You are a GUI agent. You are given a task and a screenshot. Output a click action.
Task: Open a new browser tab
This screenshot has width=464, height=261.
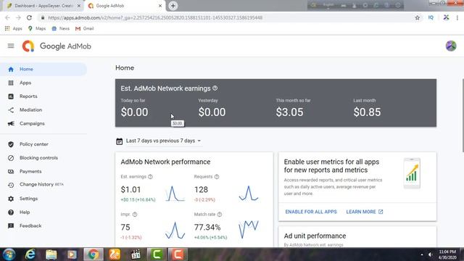pyautogui.click(x=173, y=6)
